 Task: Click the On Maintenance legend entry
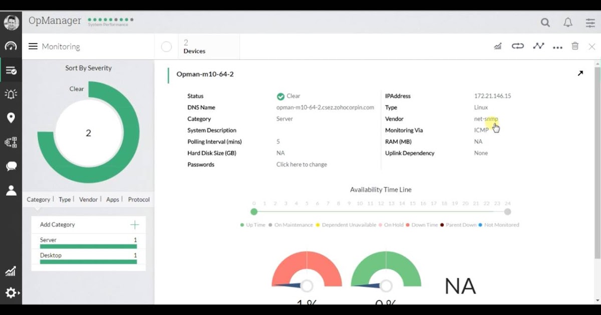[x=290, y=225]
